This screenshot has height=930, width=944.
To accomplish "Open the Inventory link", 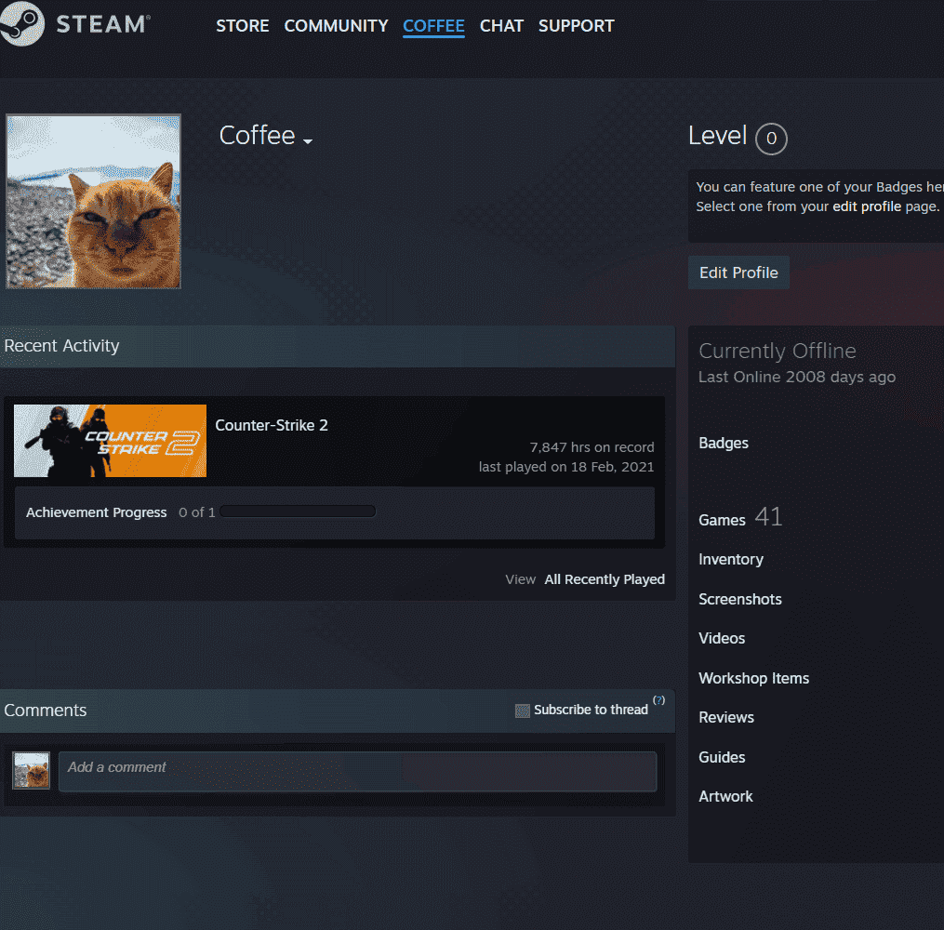I will point(731,559).
